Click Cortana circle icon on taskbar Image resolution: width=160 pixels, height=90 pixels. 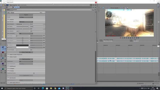[34, 88]
